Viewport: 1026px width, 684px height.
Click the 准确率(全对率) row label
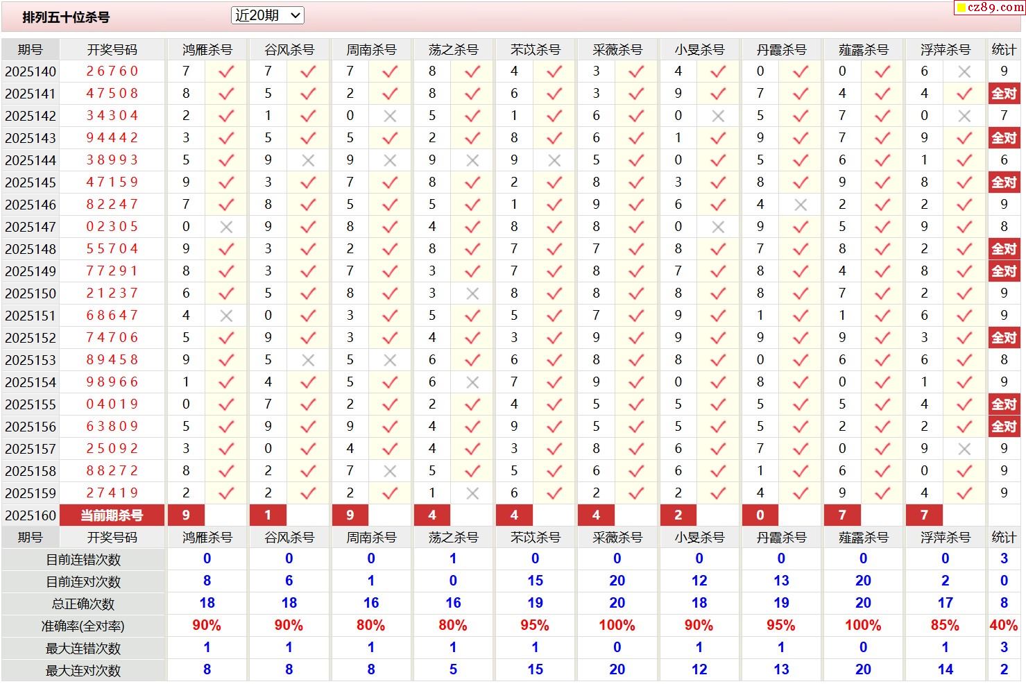coord(83,626)
